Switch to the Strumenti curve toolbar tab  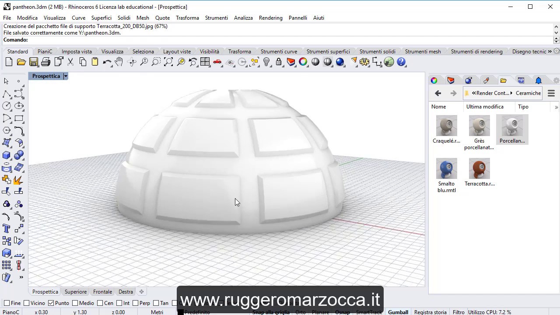click(x=279, y=52)
